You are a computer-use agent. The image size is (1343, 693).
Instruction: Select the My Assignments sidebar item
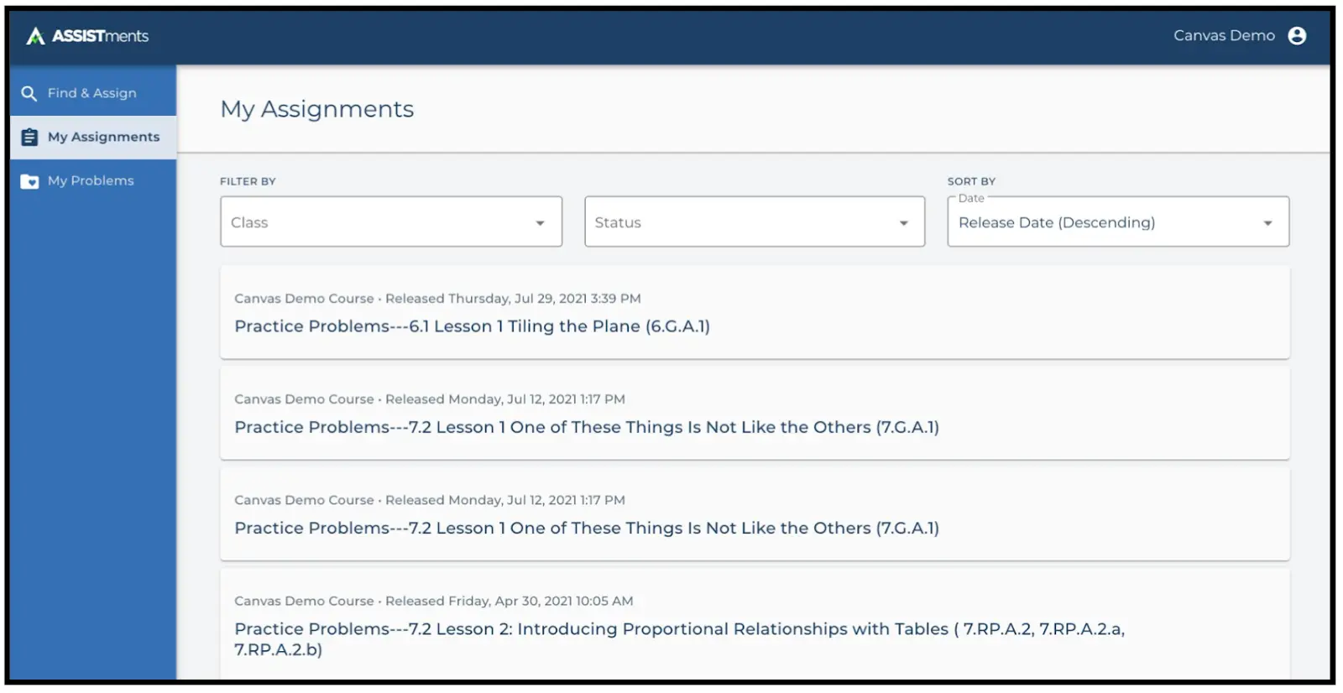103,137
